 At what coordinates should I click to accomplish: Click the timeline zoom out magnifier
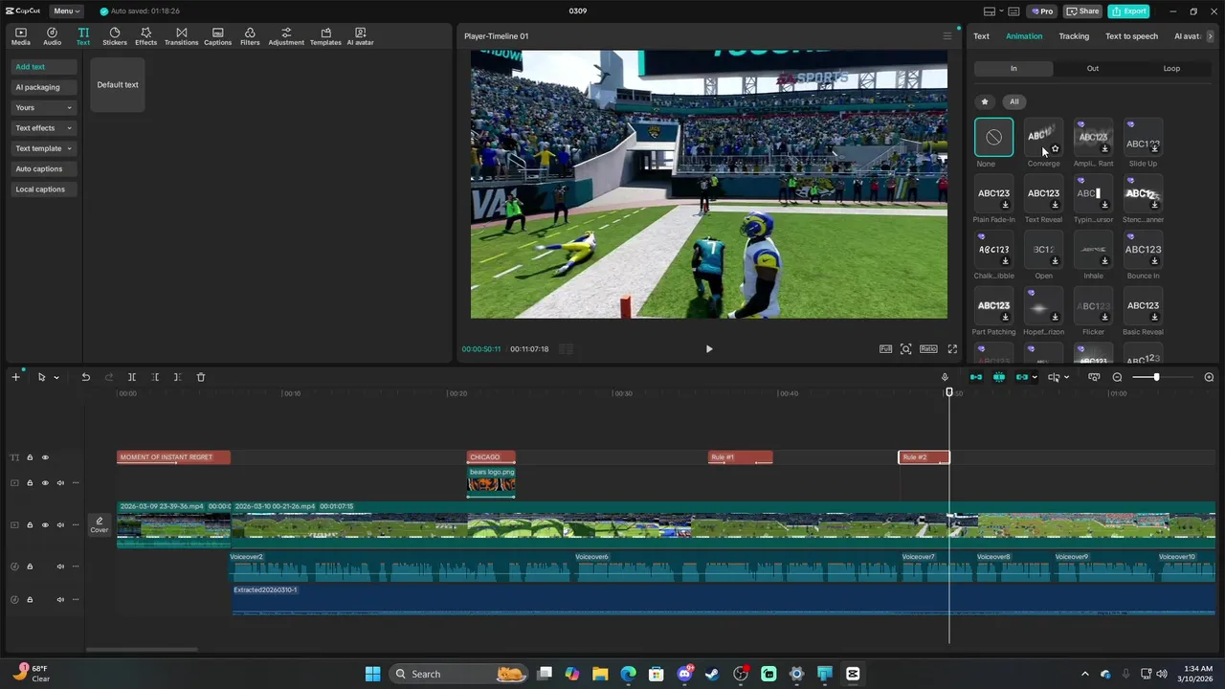point(1117,377)
